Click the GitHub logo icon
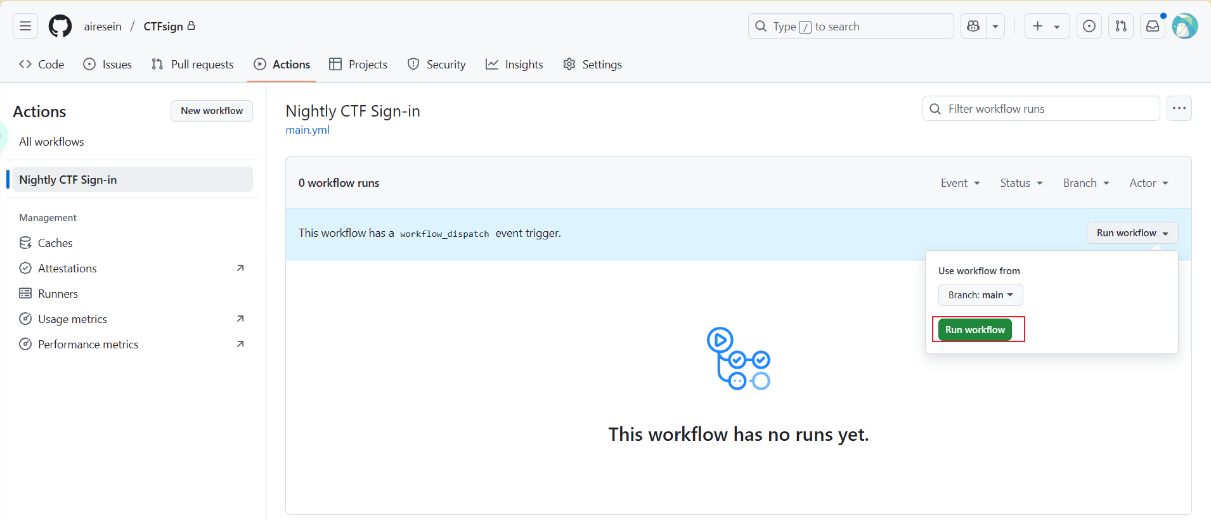 click(60, 26)
